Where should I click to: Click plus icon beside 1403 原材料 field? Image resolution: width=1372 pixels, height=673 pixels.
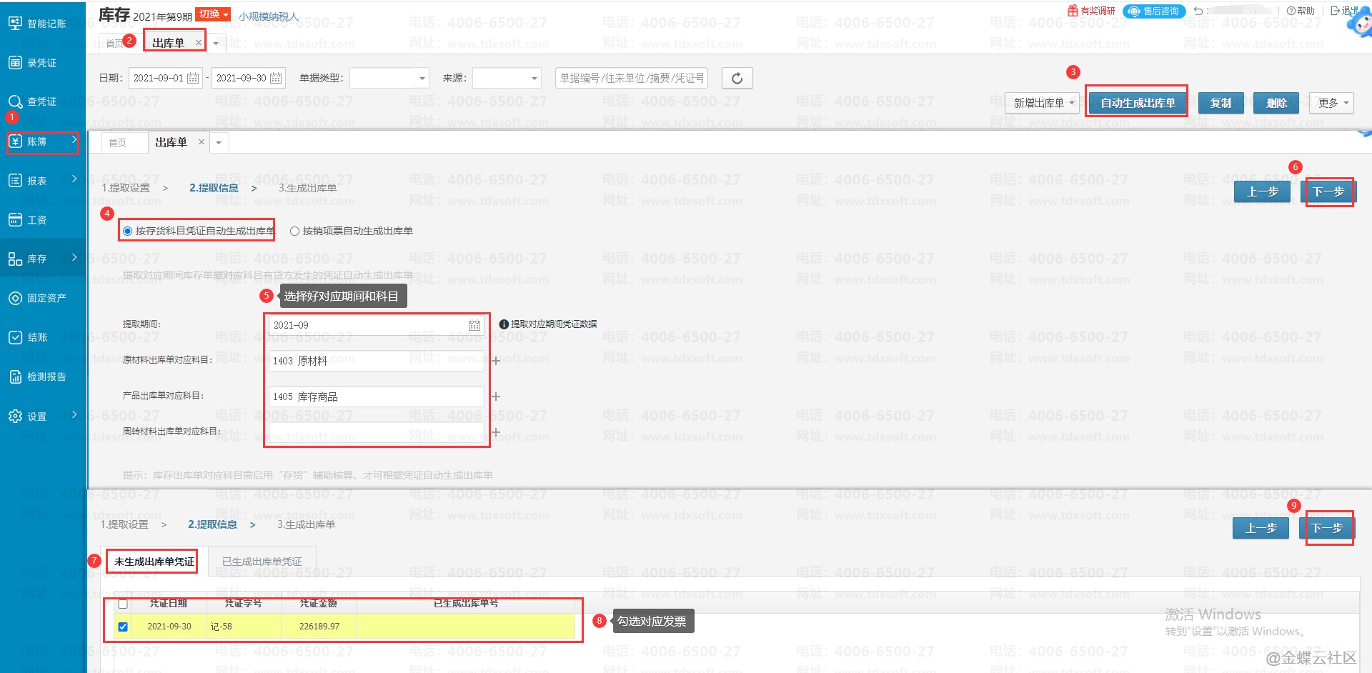[x=495, y=361]
